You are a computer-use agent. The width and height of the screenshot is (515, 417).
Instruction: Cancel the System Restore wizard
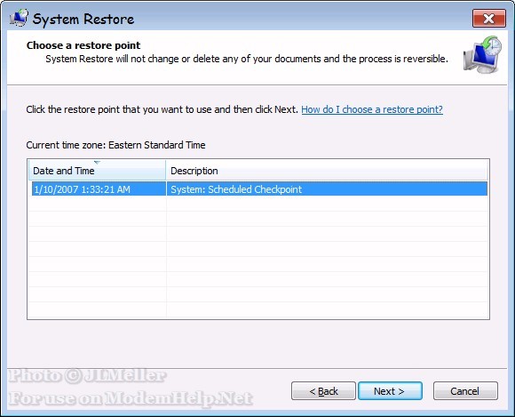pyautogui.click(x=465, y=391)
